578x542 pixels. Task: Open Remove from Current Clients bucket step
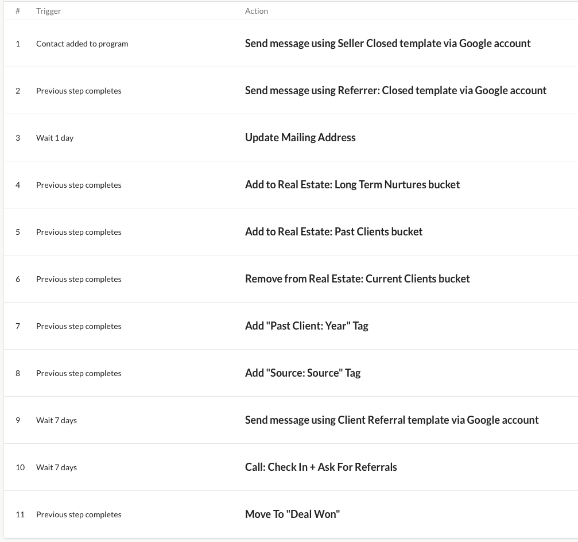tap(357, 279)
